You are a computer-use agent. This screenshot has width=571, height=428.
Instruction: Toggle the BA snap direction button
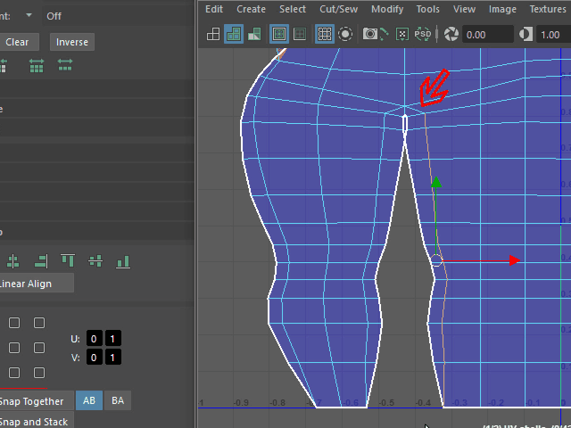(x=118, y=401)
